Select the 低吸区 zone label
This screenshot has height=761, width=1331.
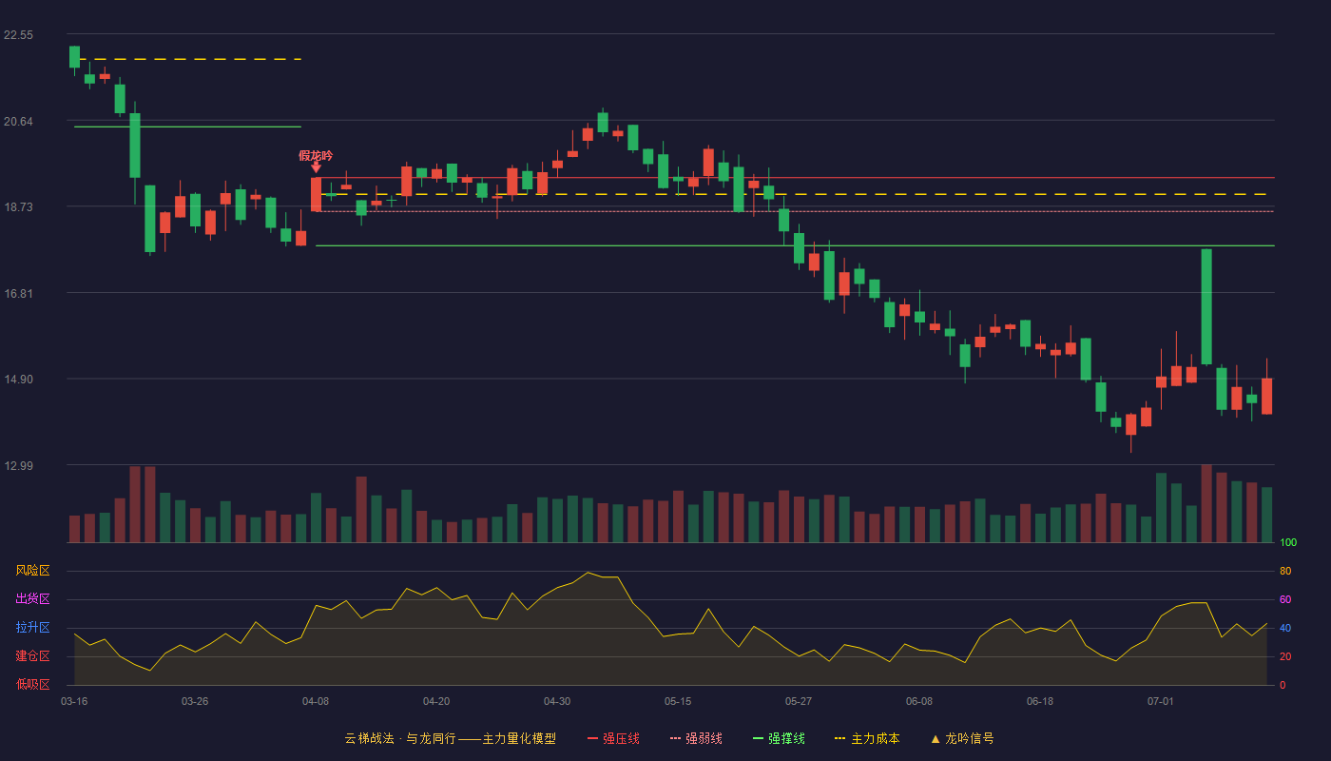click(x=32, y=684)
